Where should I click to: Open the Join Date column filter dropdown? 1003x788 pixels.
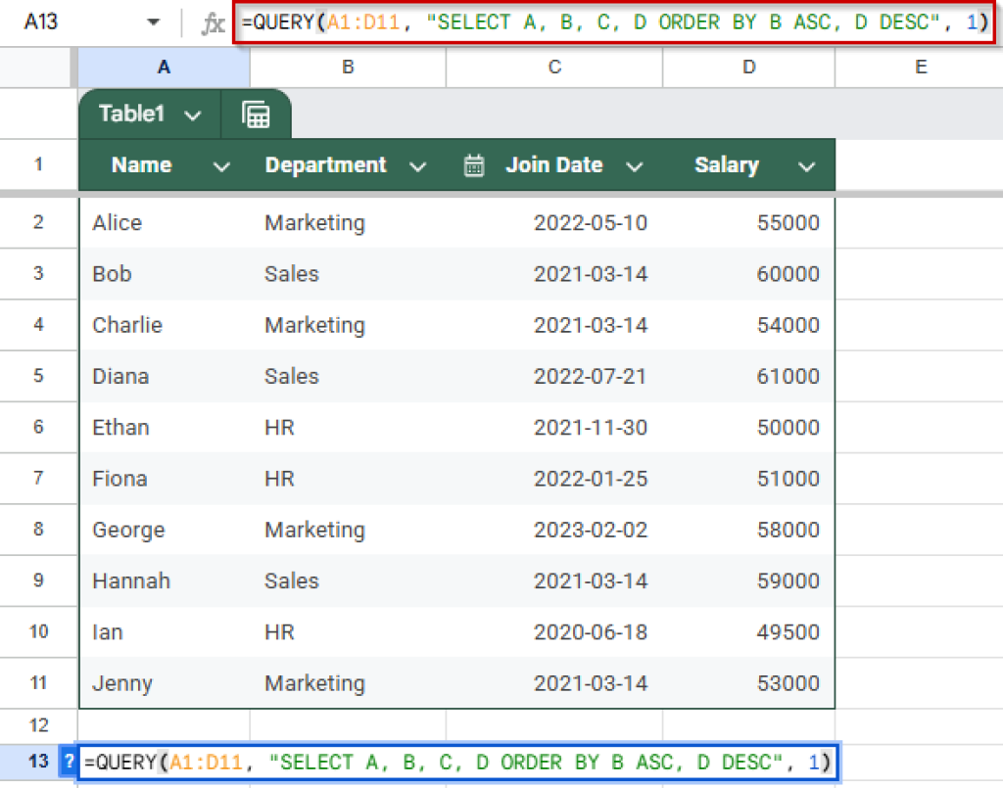[x=635, y=165]
